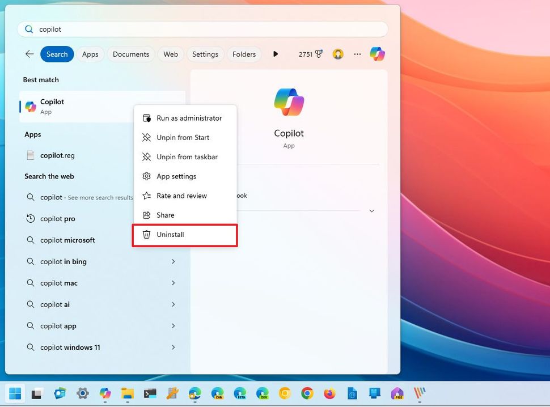Open Windows Terminal from the taskbar
Viewport: 550px width, 407px height.
pos(150,393)
